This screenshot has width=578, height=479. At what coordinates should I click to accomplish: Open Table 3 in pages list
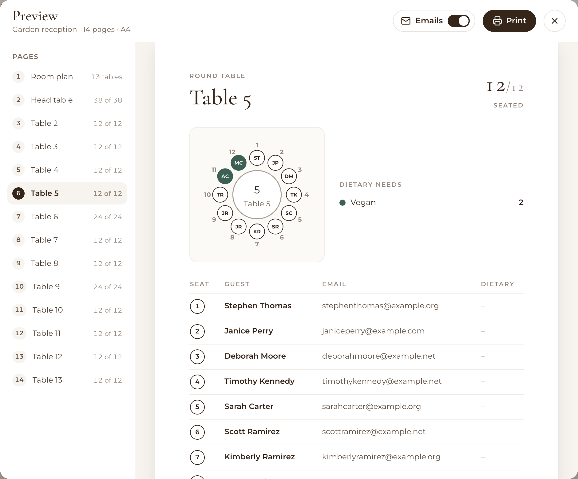[x=67, y=147]
